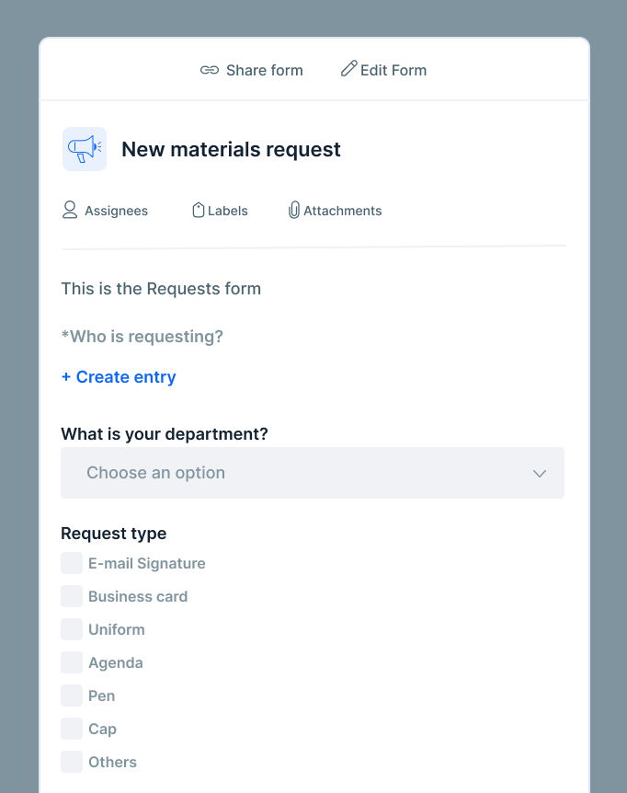Open the Labels text option

click(228, 211)
